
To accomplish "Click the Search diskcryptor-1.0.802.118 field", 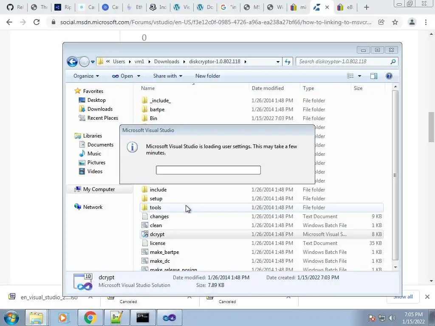I will click(x=347, y=62).
